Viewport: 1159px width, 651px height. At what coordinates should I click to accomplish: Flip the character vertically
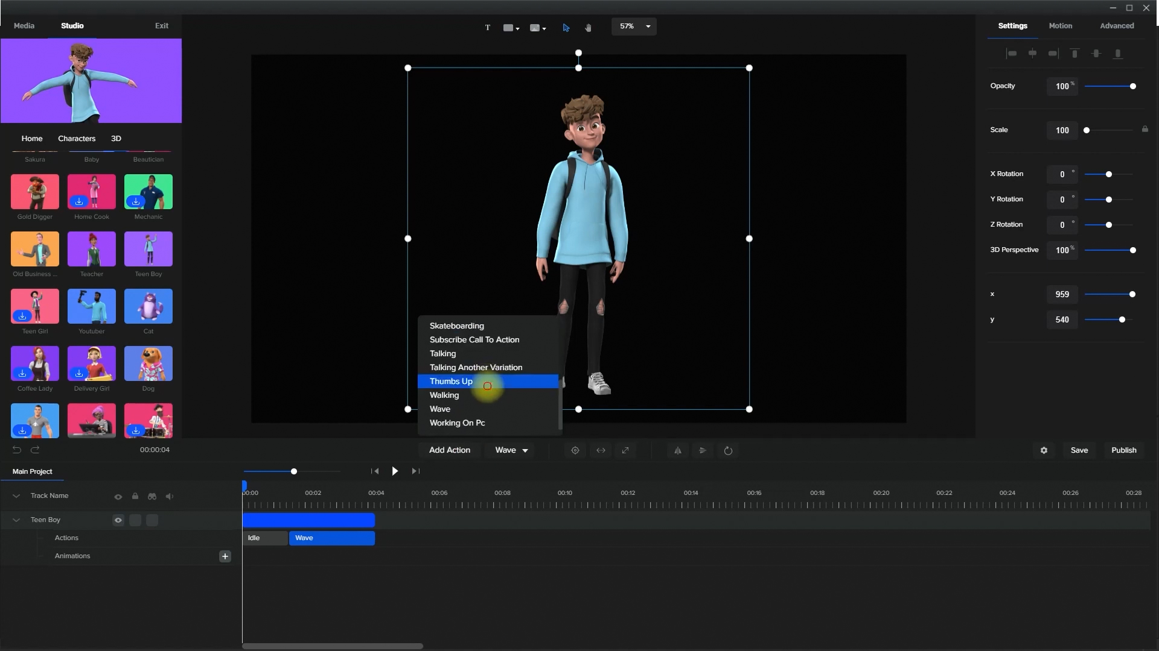703,450
